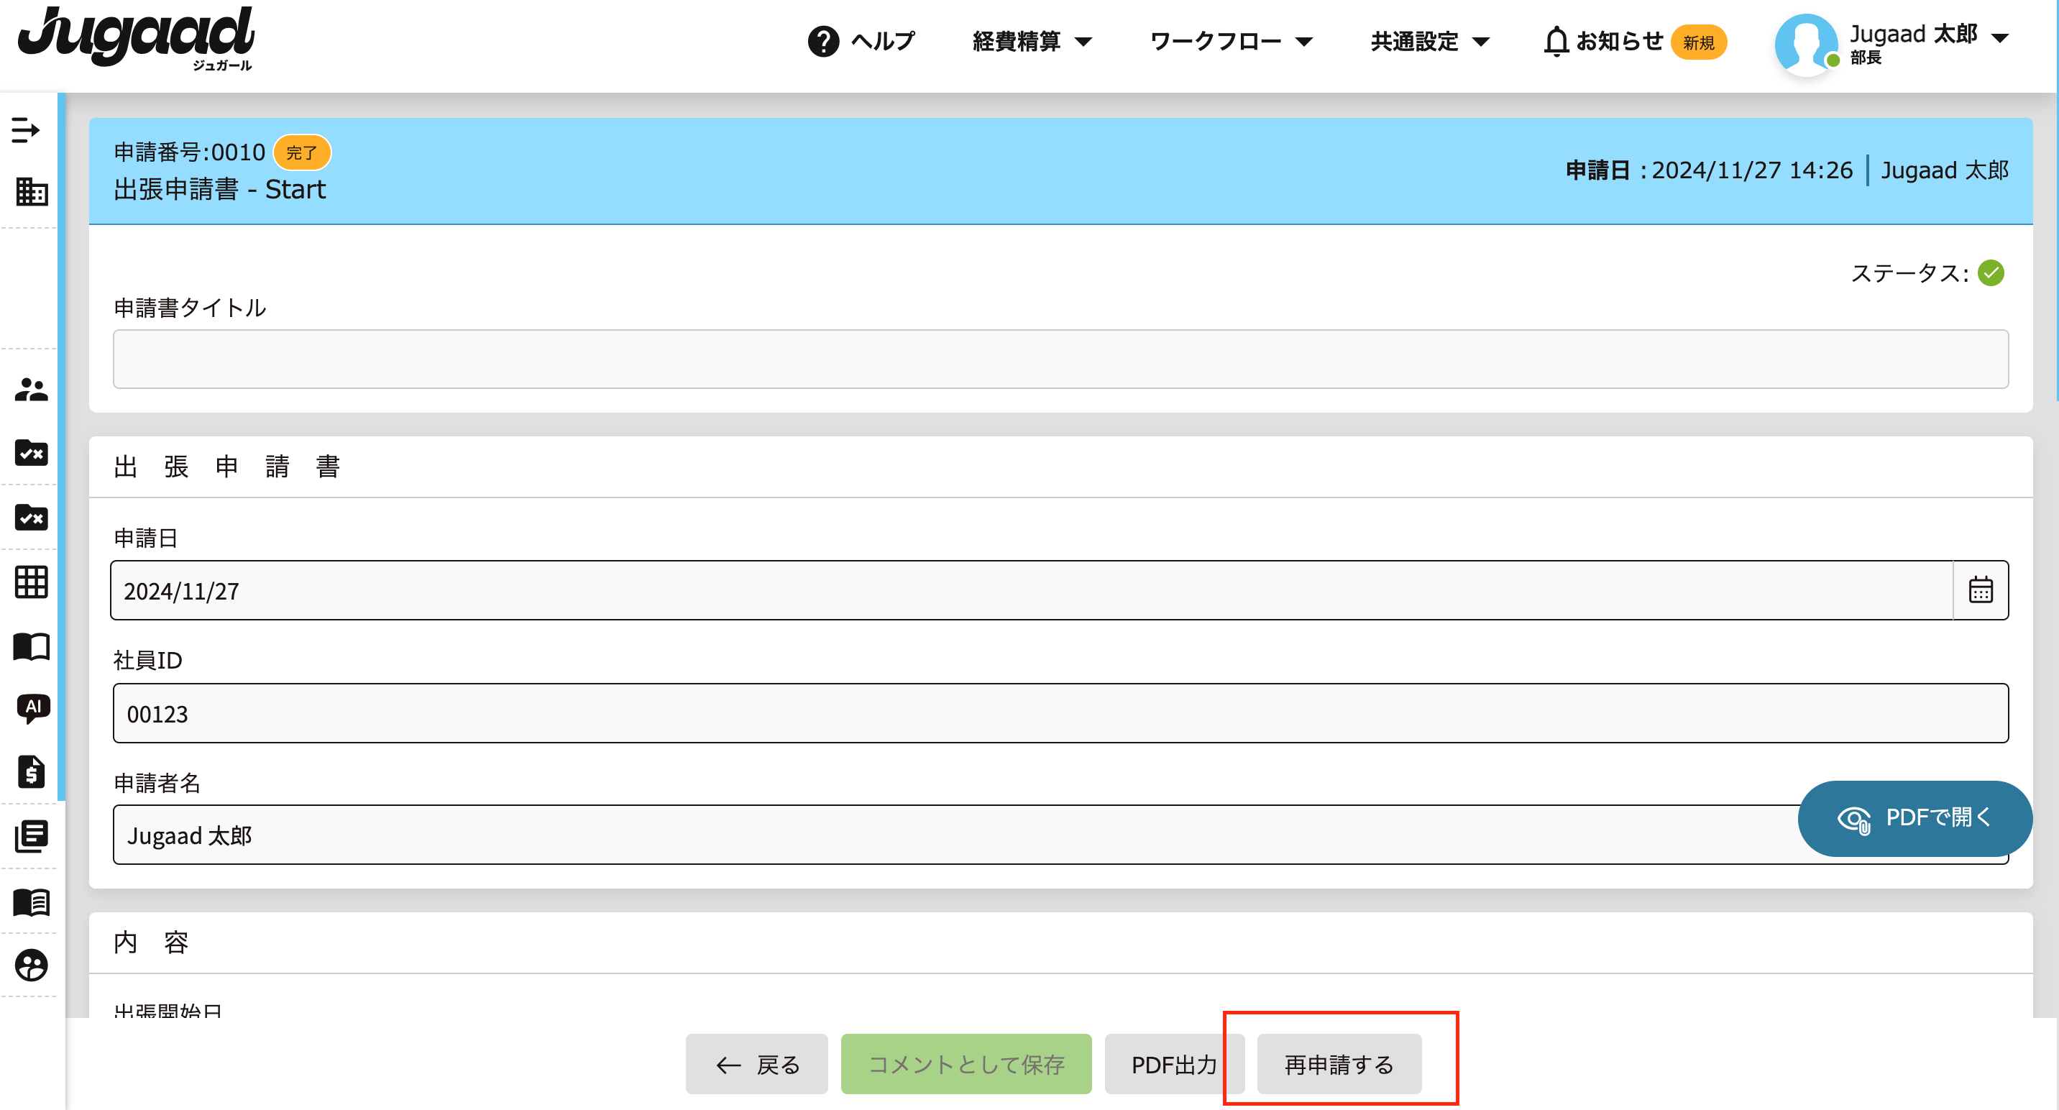Click the PDFで開く floating button
The width and height of the screenshot is (2059, 1110).
click(1914, 818)
